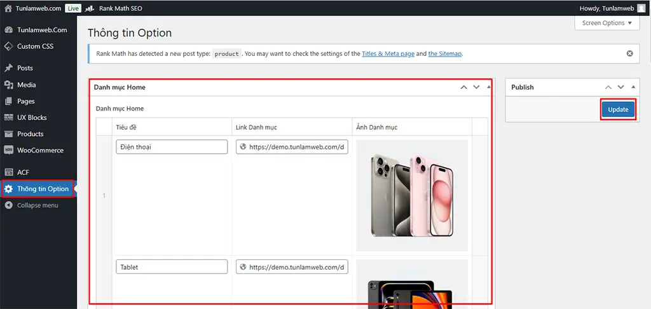Click the Rank Math SEO chart icon
The image size is (651, 309).
pos(89,8)
